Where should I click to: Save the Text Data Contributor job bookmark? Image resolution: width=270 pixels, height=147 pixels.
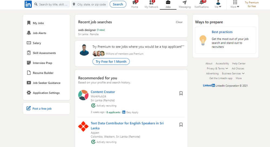[181, 124]
